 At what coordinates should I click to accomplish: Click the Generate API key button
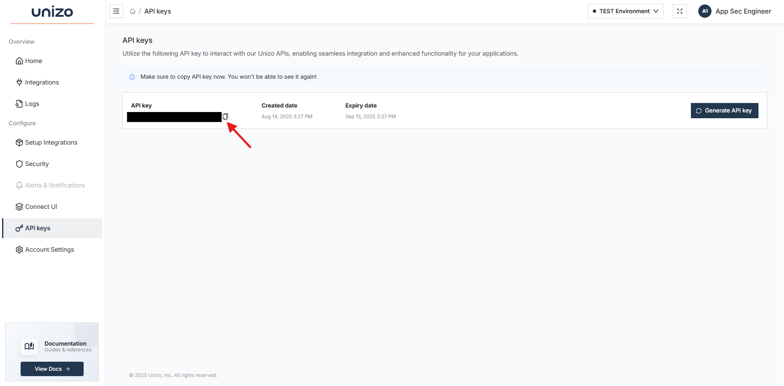pos(724,110)
